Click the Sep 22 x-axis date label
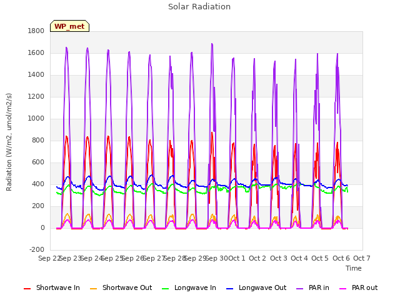The height and width of the screenshot is (300, 400). (49, 258)
